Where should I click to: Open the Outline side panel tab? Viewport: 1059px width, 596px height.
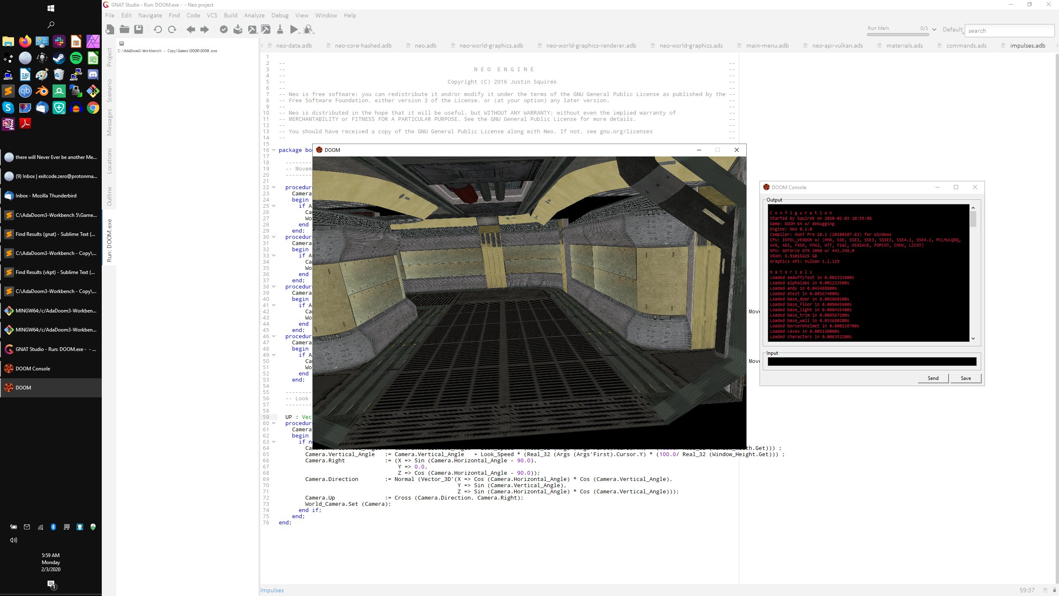(109, 196)
